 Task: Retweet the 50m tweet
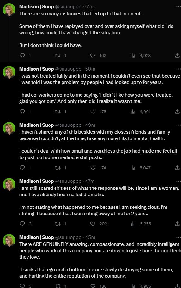point(58,112)
